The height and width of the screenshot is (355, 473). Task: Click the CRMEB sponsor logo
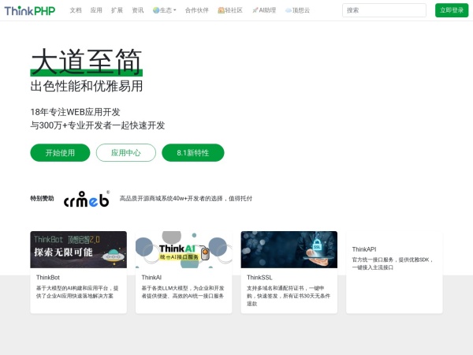point(87,199)
